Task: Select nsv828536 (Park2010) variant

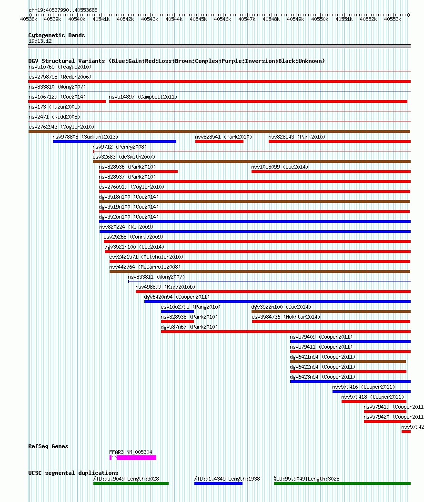Action: click(x=138, y=171)
